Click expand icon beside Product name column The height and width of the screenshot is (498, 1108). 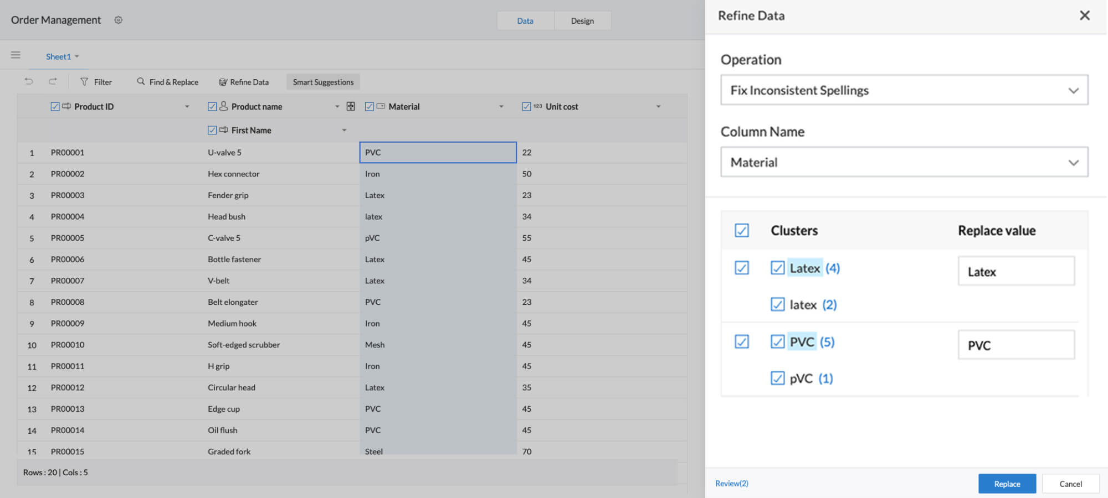pyautogui.click(x=351, y=106)
